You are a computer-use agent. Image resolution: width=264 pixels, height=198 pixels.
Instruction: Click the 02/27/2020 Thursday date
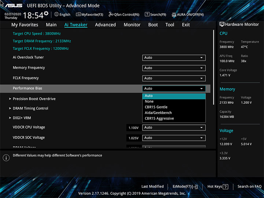click(12, 16)
